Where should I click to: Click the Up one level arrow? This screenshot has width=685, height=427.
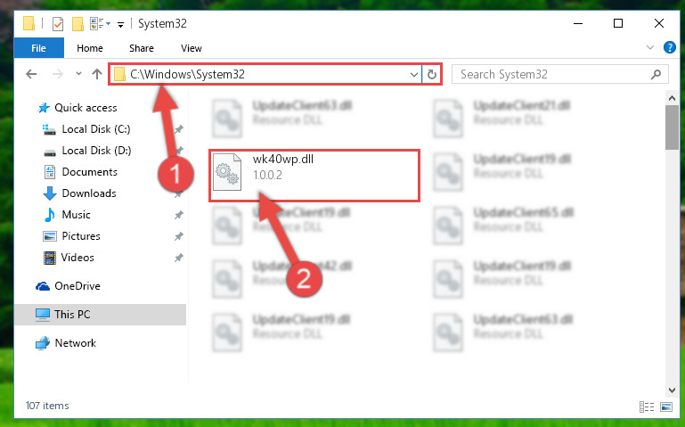click(x=97, y=74)
